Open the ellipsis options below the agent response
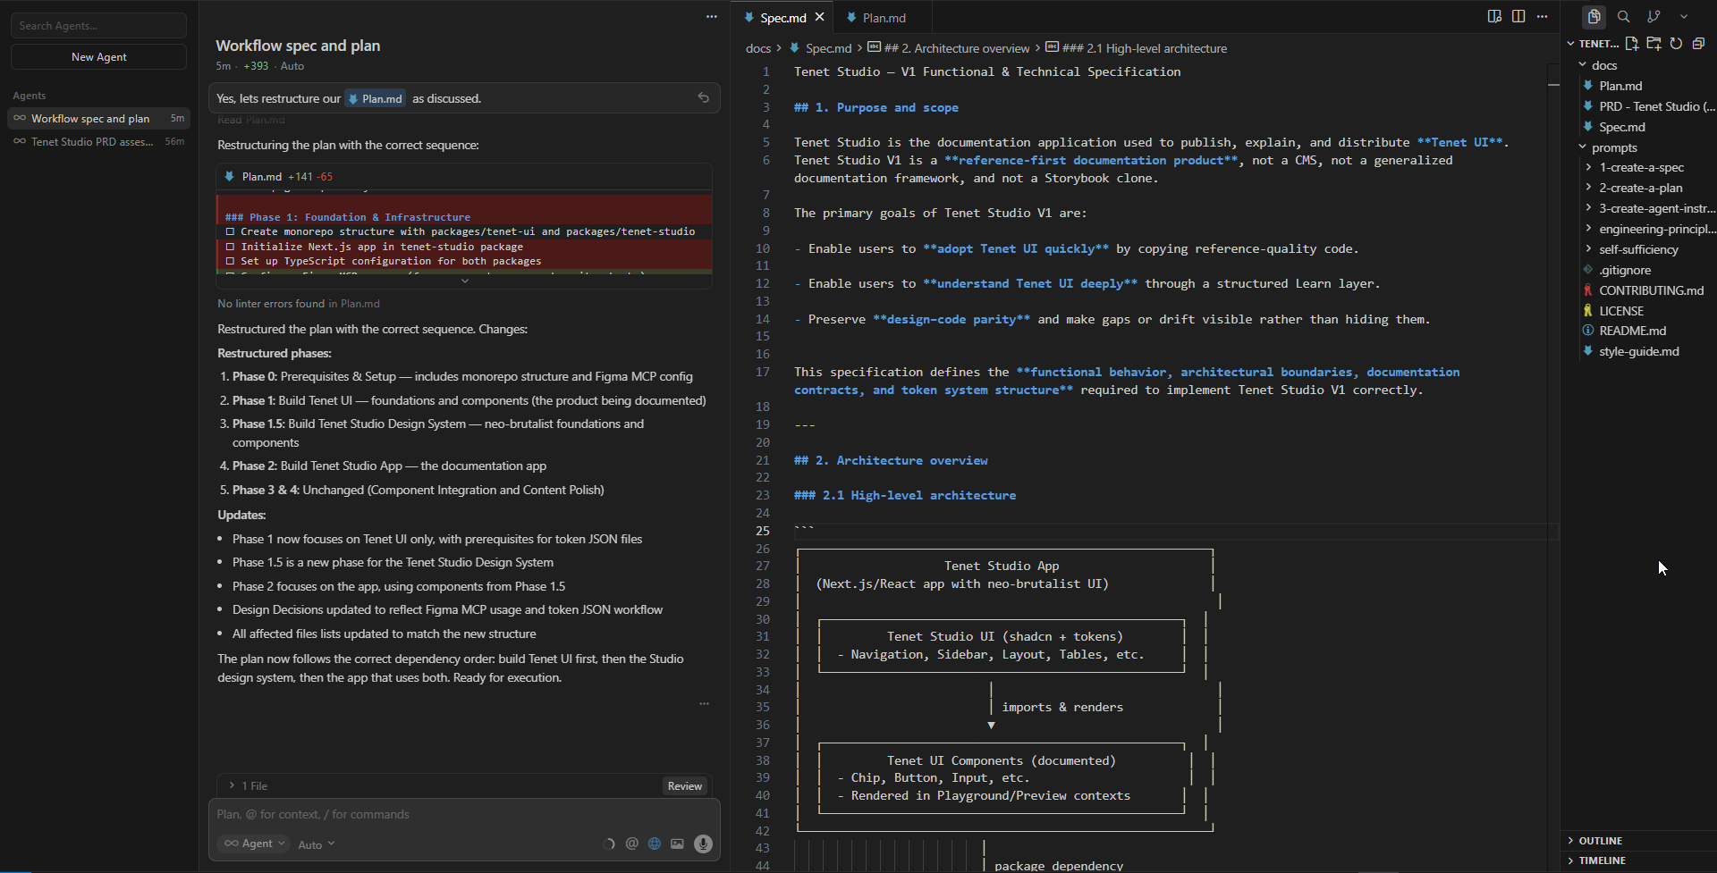Image resolution: width=1717 pixels, height=873 pixels. (x=705, y=704)
